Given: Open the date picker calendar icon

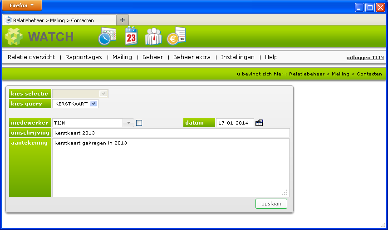Looking at the screenshot, I should coord(259,123).
